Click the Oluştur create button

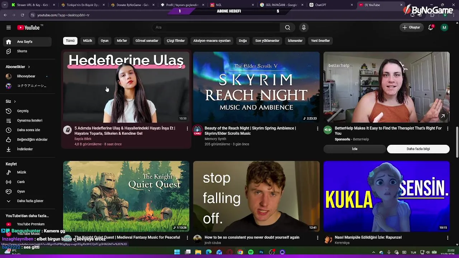pyautogui.click(x=411, y=28)
